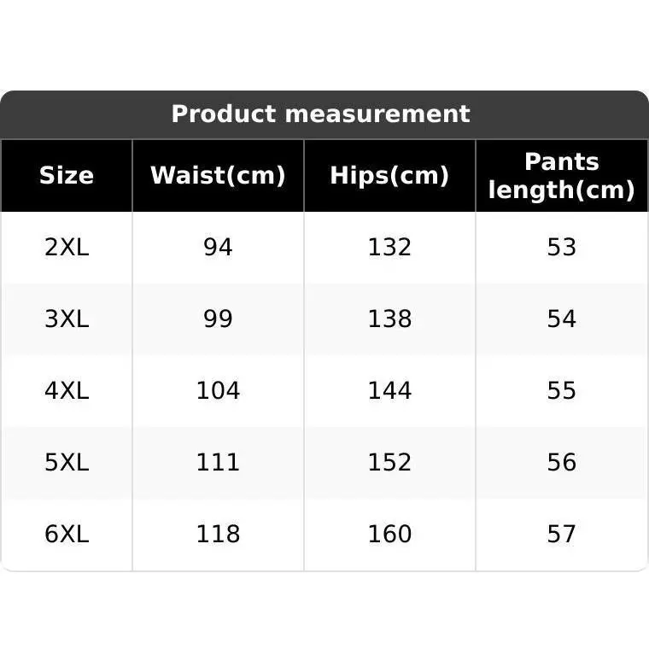Click the hips value 160
This screenshot has width=649, height=649.
(x=389, y=535)
